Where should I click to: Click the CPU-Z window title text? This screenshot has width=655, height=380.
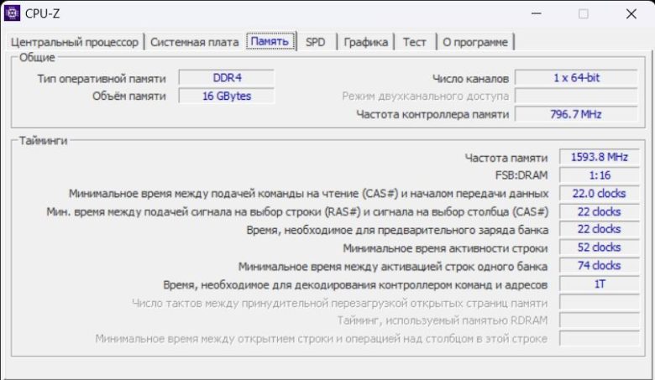43,13
